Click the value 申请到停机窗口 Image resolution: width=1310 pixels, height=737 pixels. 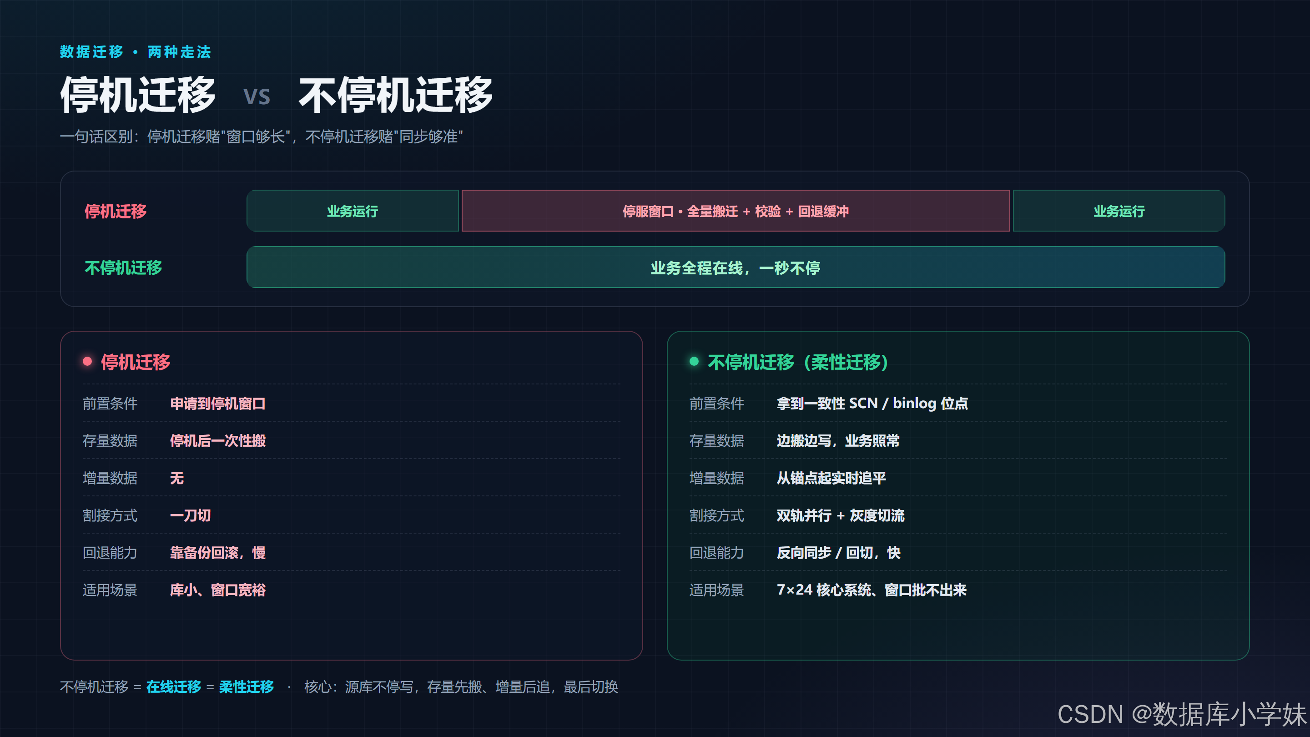click(218, 404)
